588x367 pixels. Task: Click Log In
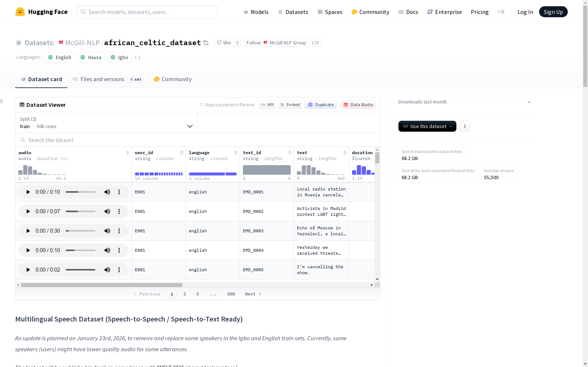(x=525, y=12)
